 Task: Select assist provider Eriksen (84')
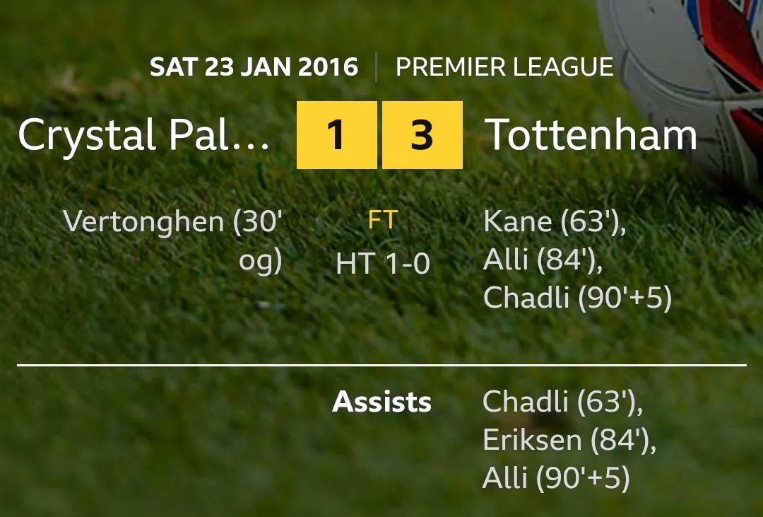(x=569, y=440)
